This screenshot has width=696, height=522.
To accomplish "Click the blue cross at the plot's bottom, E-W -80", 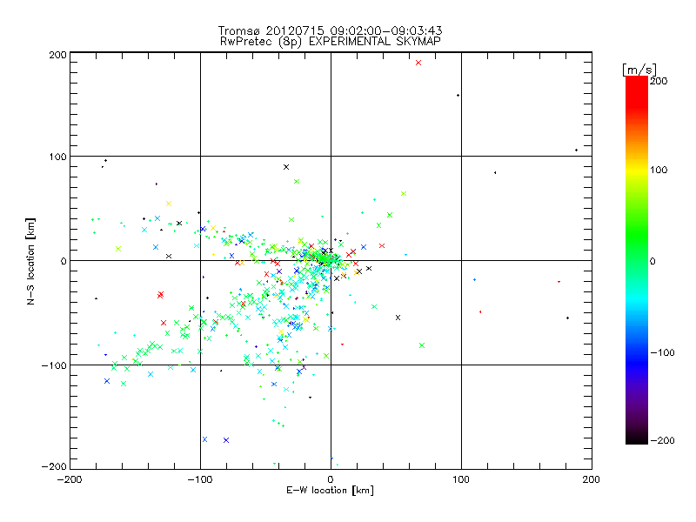I will click(226, 440).
